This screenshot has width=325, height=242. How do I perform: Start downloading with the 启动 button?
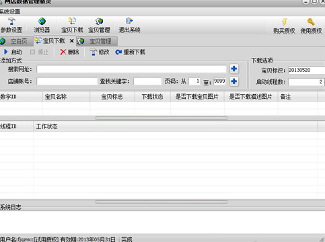pos(13,52)
